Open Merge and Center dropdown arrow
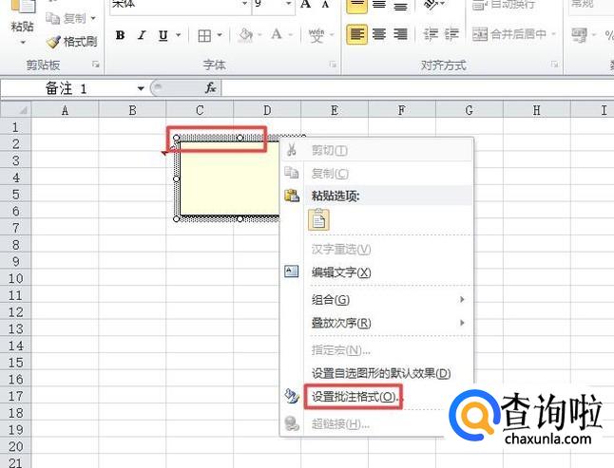614x468 pixels. [553, 34]
